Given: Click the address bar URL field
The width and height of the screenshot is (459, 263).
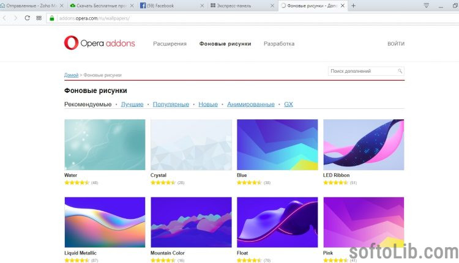Looking at the screenshot, I should (x=252, y=18).
